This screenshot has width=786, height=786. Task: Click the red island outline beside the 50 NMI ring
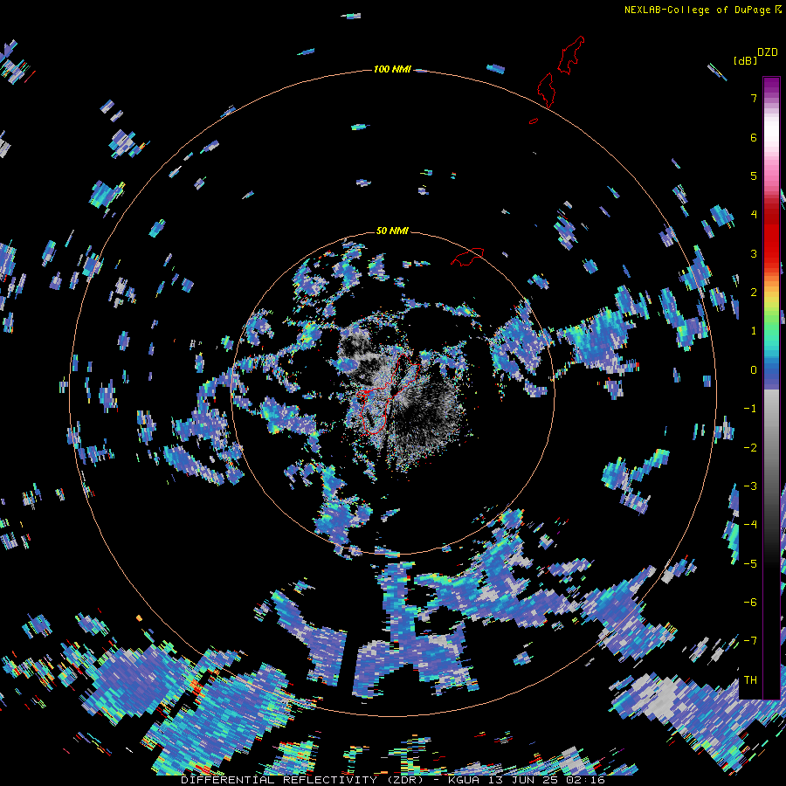(x=467, y=257)
